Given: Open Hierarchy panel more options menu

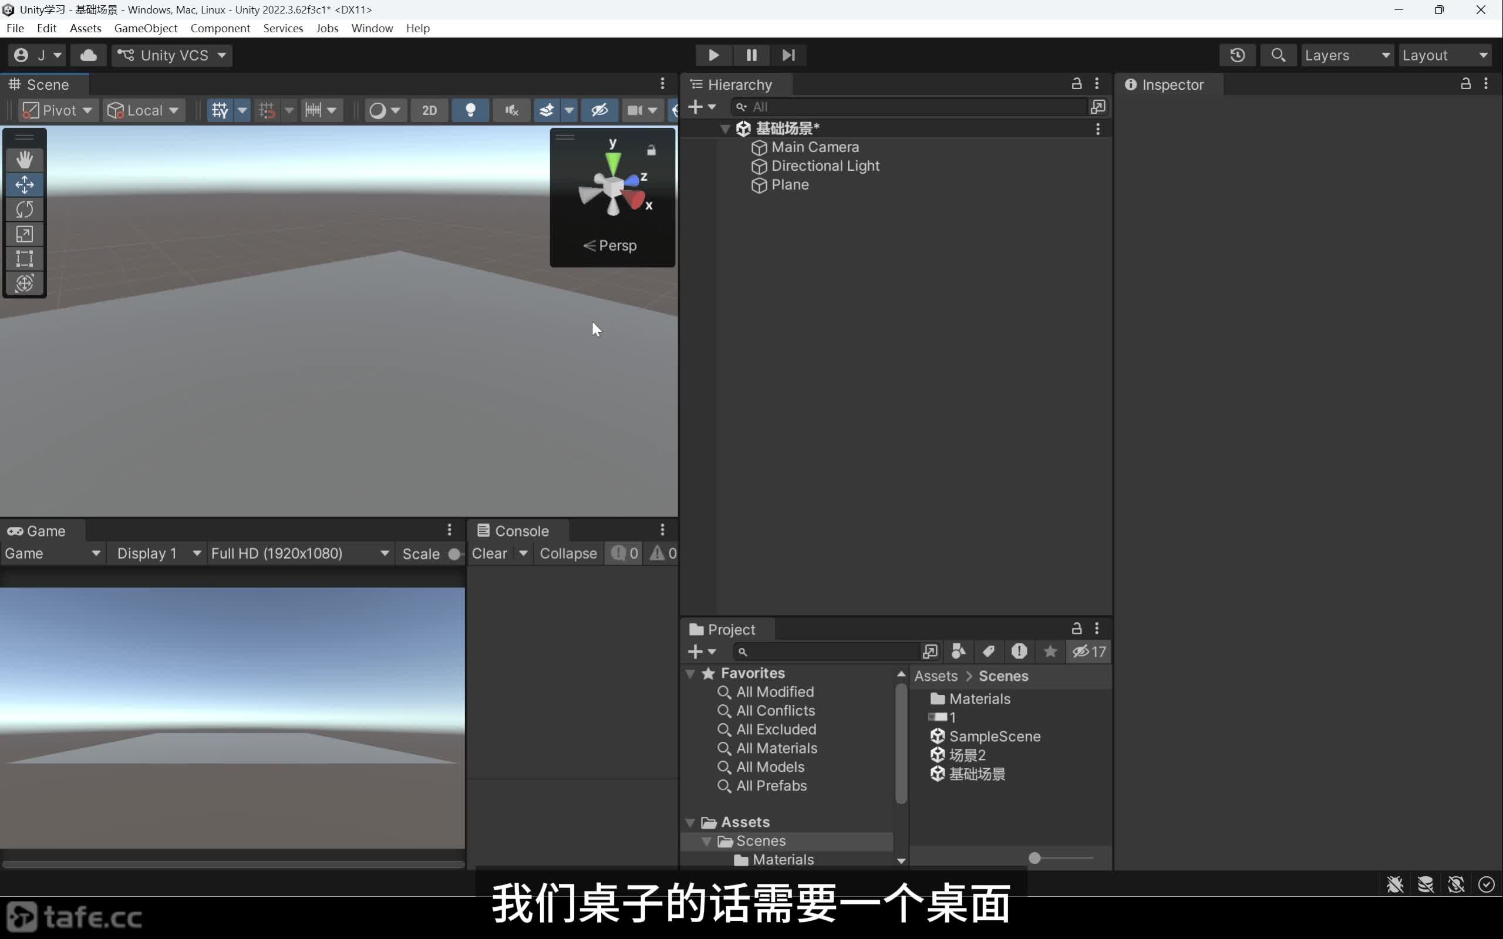Looking at the screenshot, I should (x=1097, y=84).
